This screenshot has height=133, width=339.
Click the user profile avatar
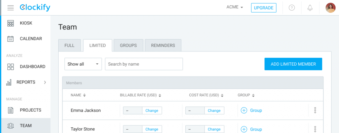(x=330, y=8)
